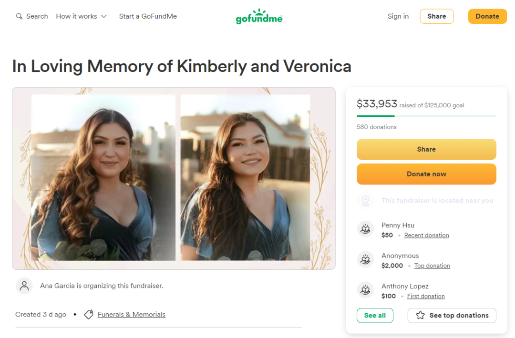The width and height of the screenshot is (515, 338).
Task: Open the Funerals & Memorials link
Action: (x=132, y=315)
